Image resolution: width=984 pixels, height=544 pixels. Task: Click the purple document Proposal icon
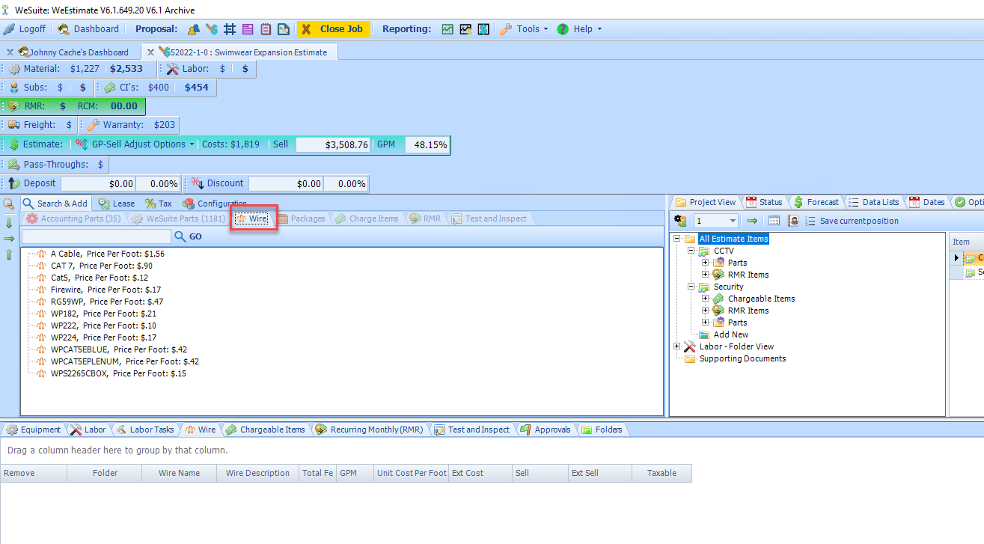pyautogui.click(x=248, y=29)
